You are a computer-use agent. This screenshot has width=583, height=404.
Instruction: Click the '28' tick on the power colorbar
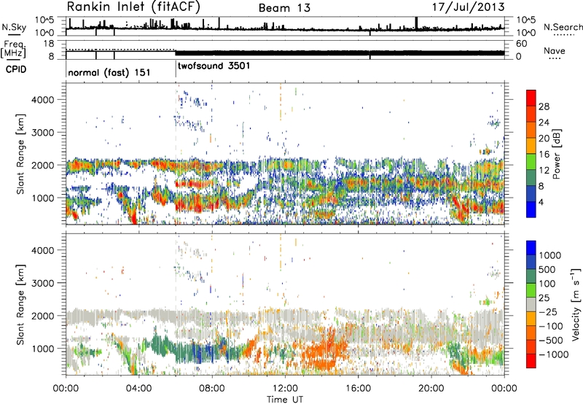click(x=544, y=106)
